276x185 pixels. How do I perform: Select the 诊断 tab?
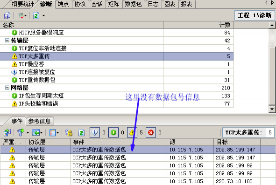46,4
